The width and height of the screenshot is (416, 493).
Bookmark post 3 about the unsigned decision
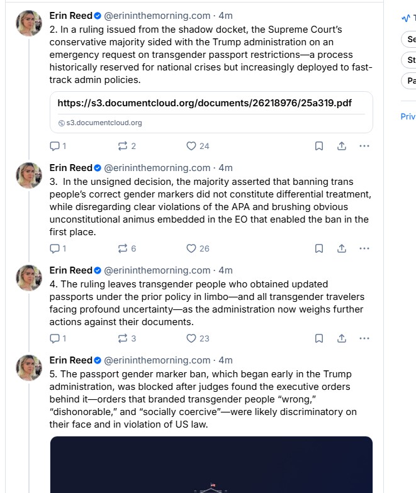319,248
